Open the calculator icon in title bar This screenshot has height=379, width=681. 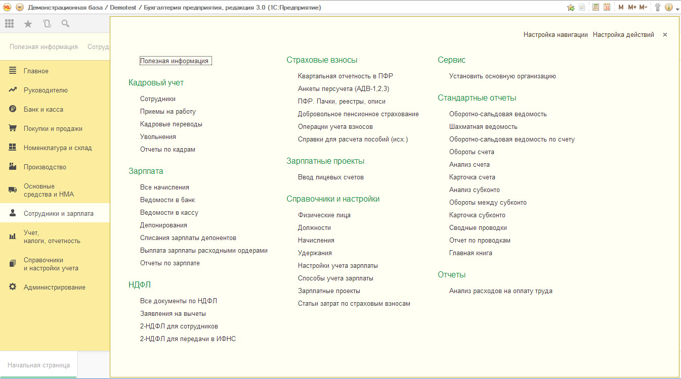[596, 7]
